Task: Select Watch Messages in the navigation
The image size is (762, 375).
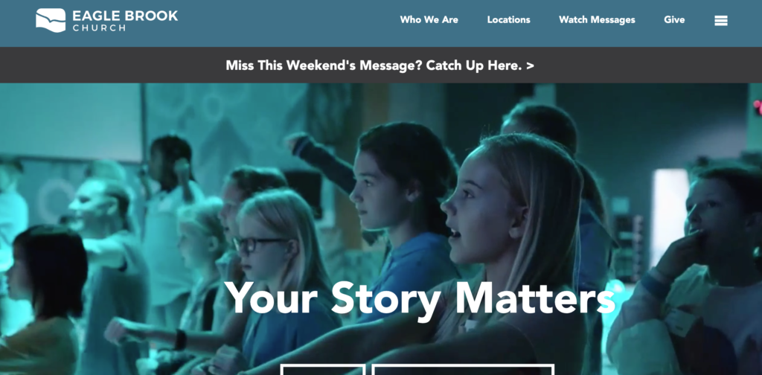Action: coord(597,20)
